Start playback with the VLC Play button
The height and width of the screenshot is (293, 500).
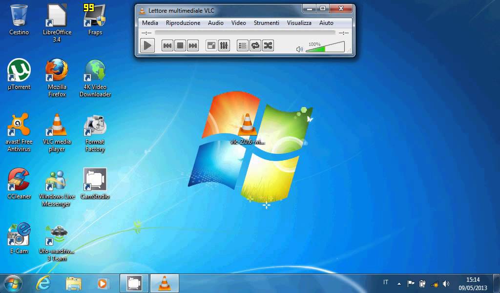(147, 45)
